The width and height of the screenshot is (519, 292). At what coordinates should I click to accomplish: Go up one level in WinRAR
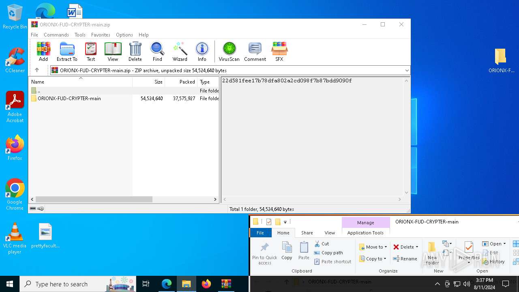[x=37, y=70]
